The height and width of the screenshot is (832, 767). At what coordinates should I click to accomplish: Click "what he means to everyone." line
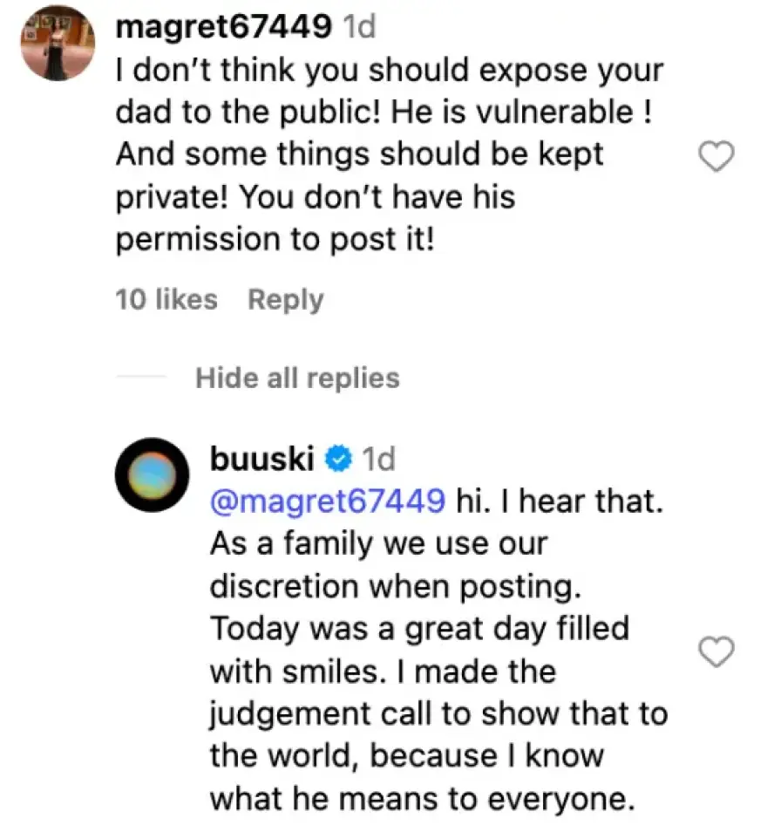pos(421,799)
